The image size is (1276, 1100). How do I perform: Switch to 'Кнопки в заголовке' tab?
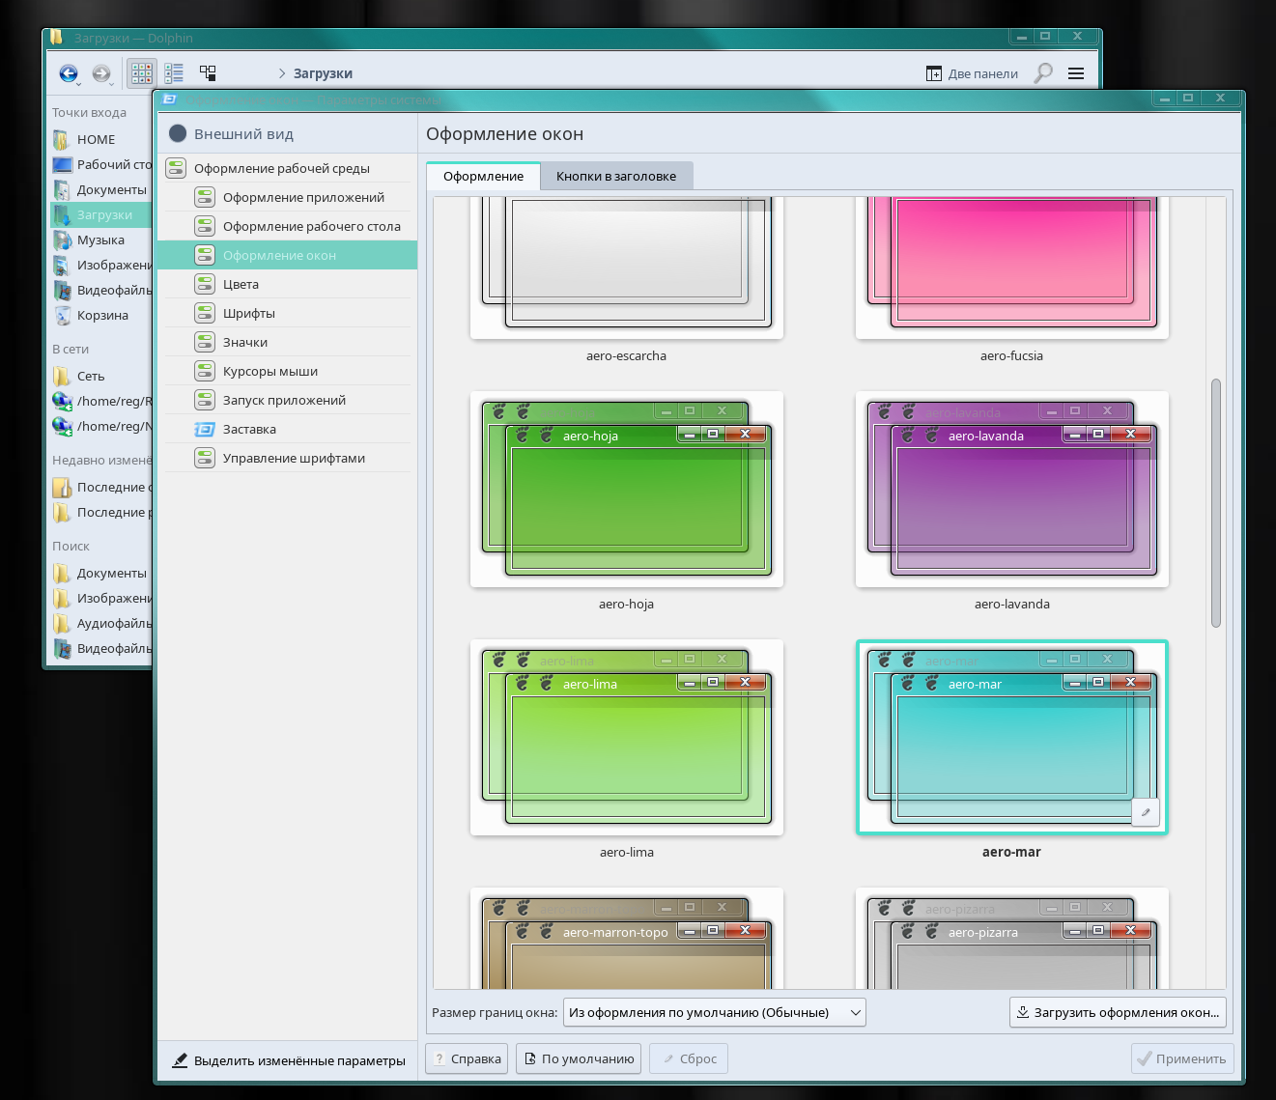[x=615, y=176]
